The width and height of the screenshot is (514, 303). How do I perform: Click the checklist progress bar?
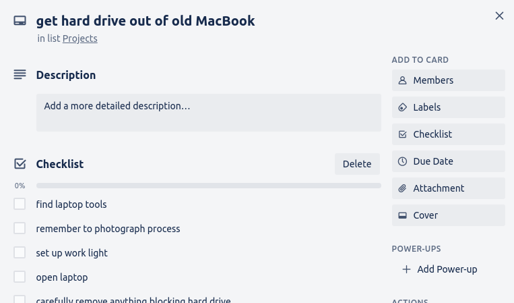208,186
